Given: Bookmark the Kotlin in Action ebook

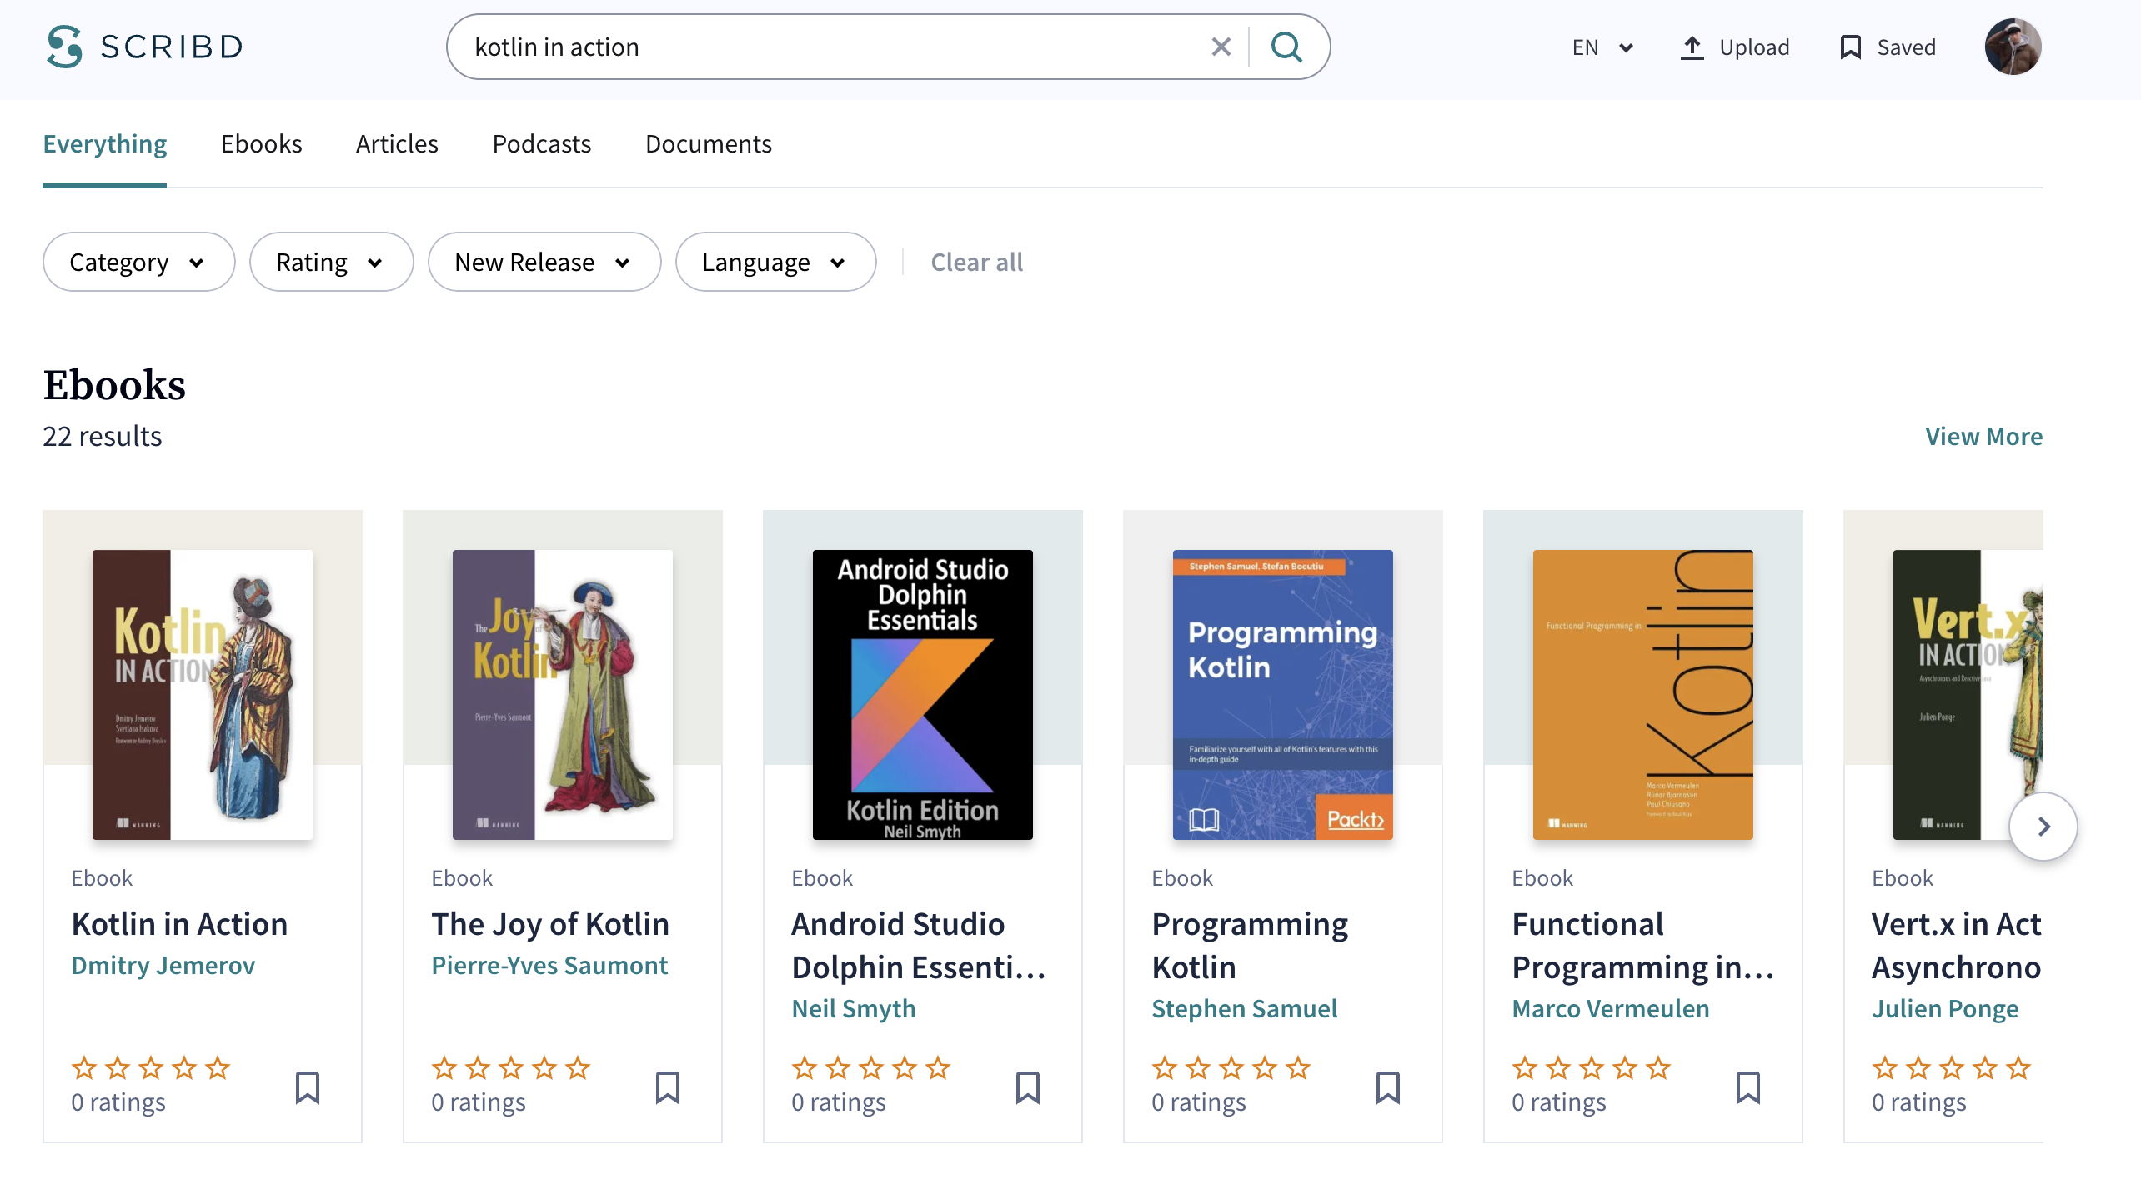Looking at the screenshot, I should coord(308,1087).
